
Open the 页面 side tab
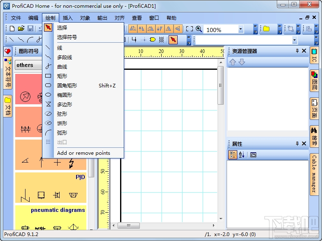(314, 108)
